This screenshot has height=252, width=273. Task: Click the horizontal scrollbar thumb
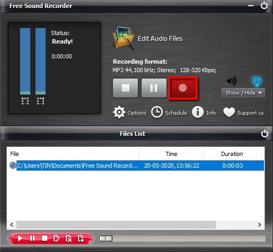click(x=116, y=225)
